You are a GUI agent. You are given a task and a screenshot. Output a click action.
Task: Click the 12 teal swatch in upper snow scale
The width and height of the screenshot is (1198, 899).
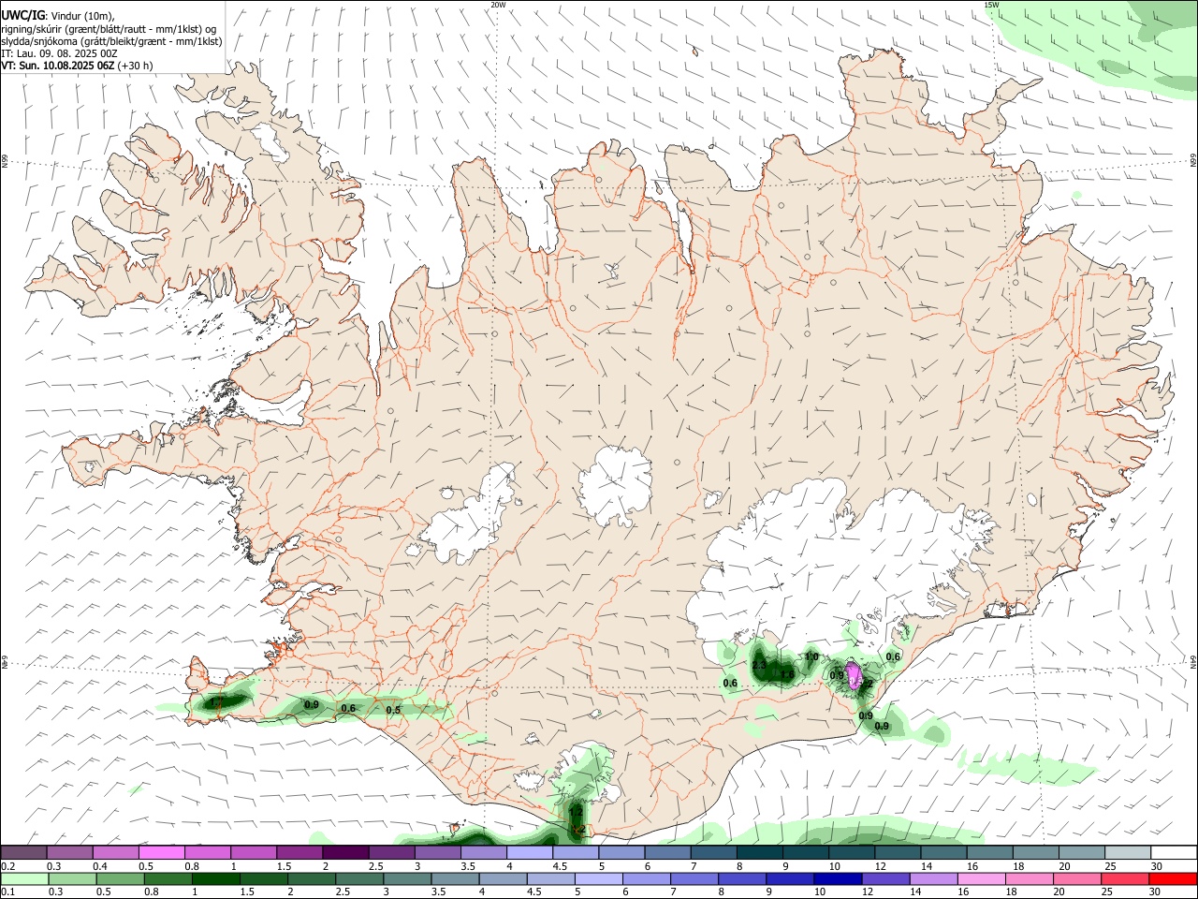898,852
